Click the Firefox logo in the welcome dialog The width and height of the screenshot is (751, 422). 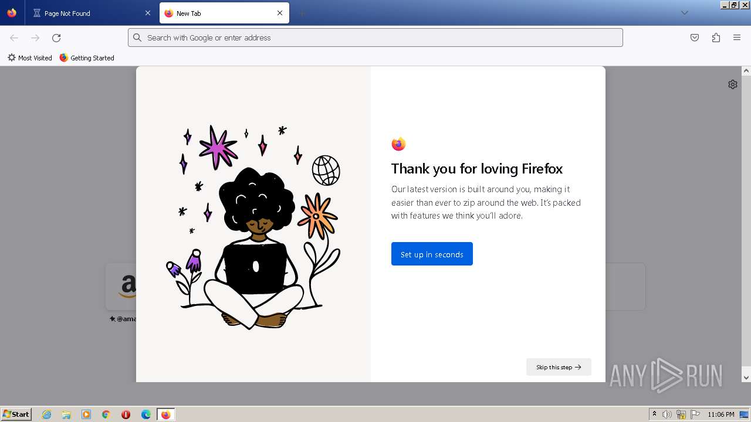tap(398, 144)
